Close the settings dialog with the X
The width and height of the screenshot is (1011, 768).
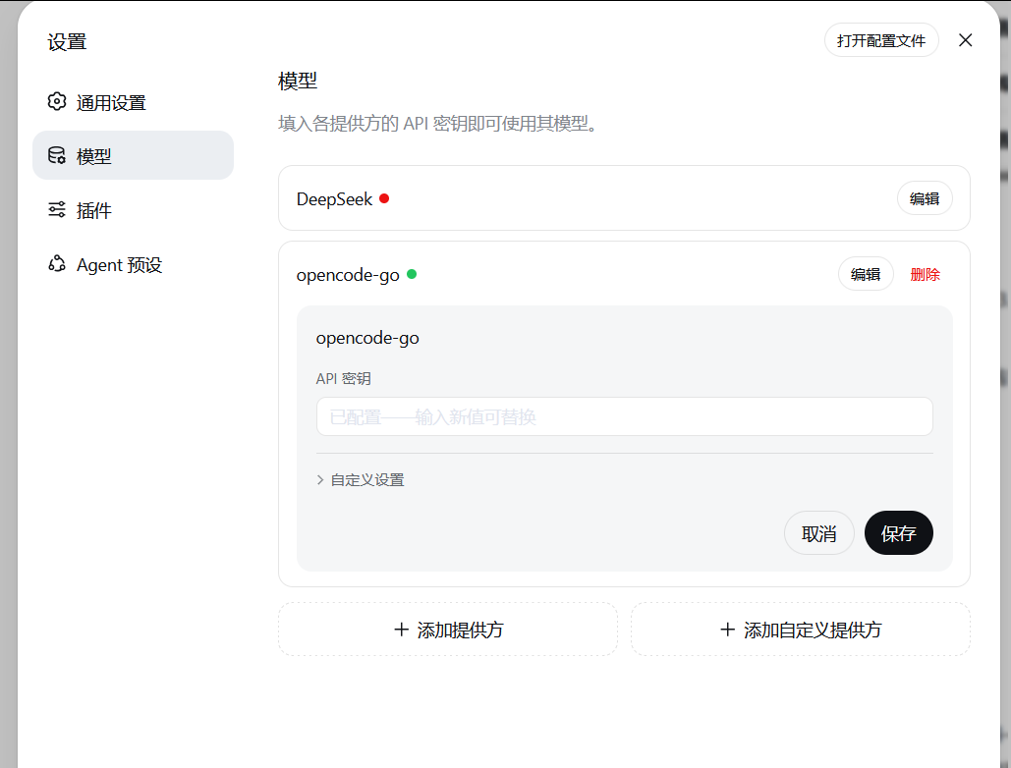click(965, 40)
